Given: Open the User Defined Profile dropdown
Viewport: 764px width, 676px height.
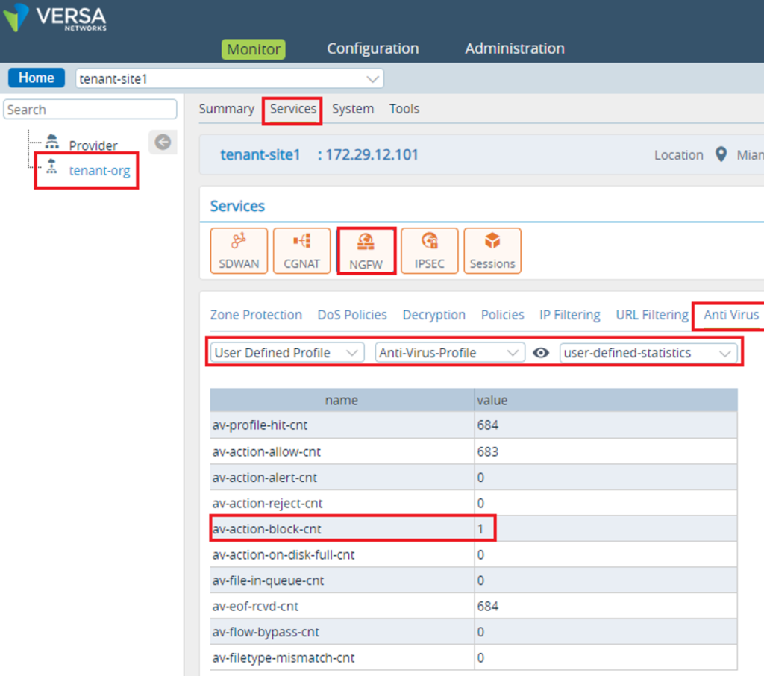Looking at the screenshot, I should 286,352.
